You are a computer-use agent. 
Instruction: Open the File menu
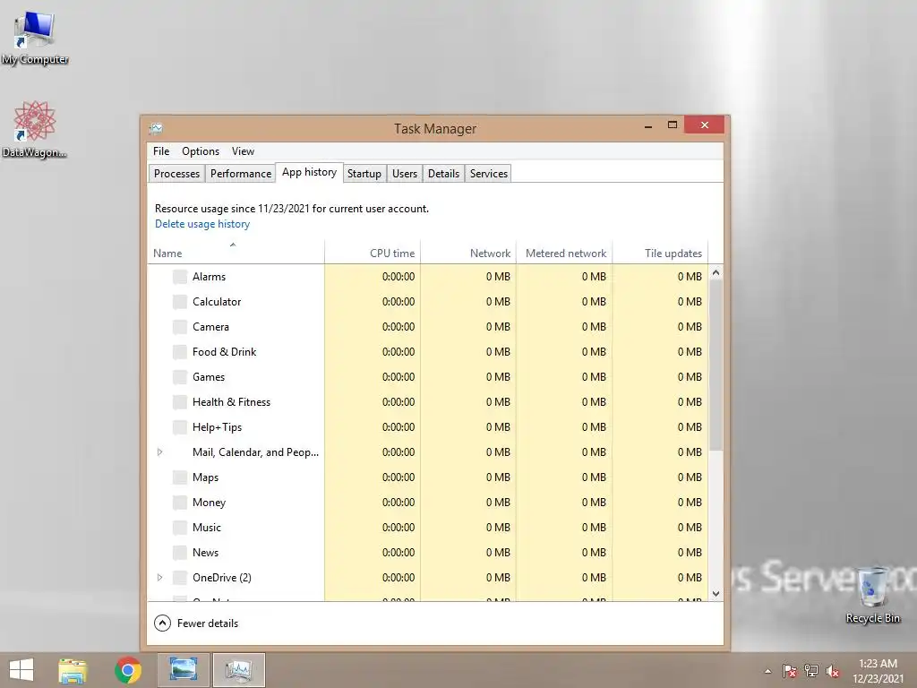(161, 151)
